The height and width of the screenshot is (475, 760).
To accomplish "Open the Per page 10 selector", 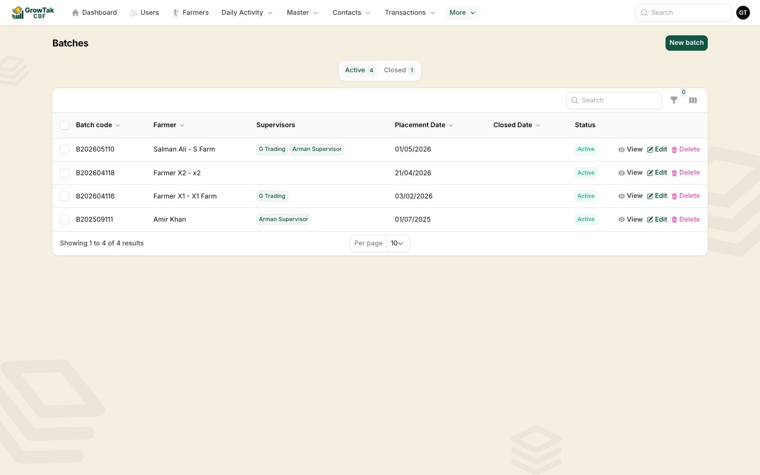I will (398, 243).
